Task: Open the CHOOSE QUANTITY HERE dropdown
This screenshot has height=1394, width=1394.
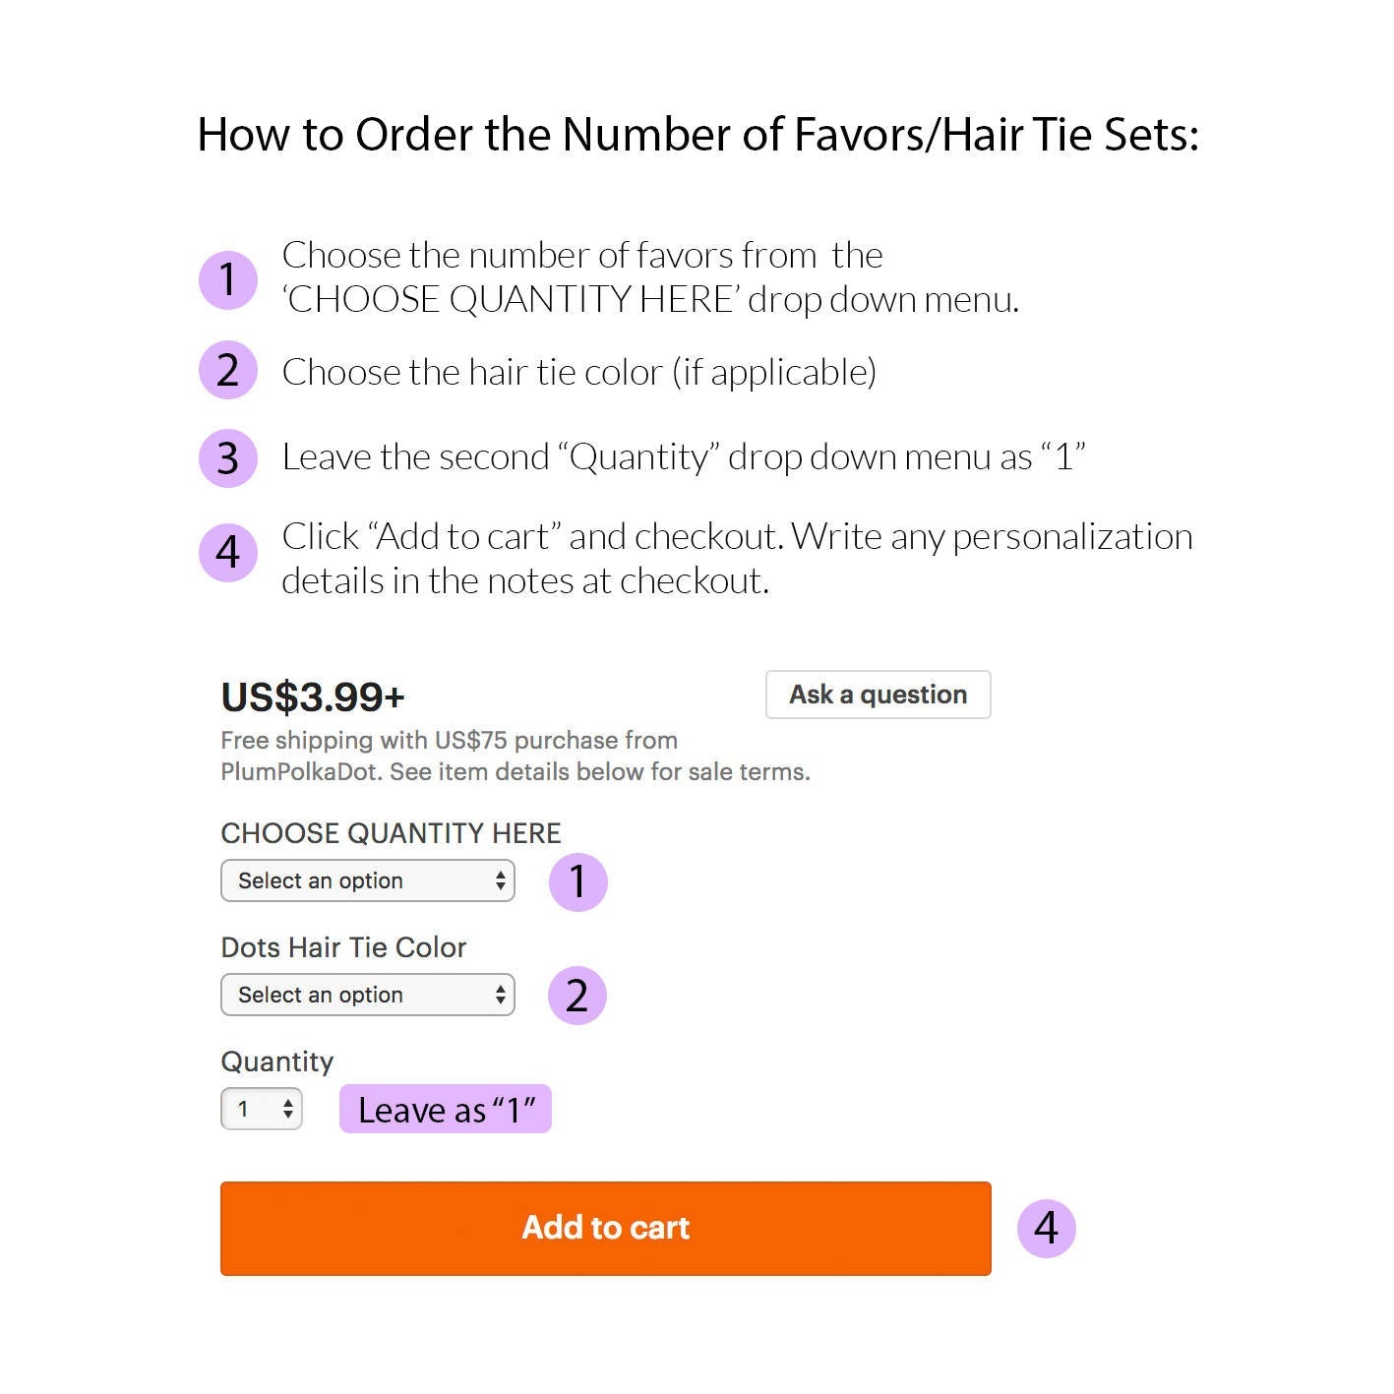Action: 367,880
